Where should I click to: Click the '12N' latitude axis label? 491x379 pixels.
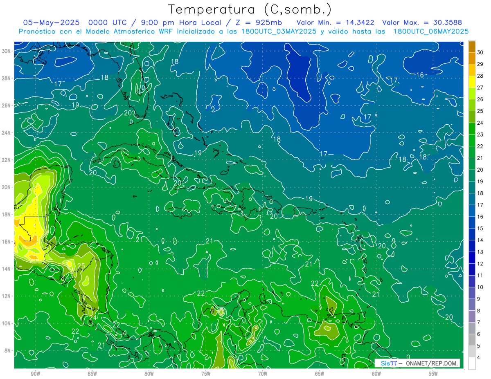(x=6, y=296)
